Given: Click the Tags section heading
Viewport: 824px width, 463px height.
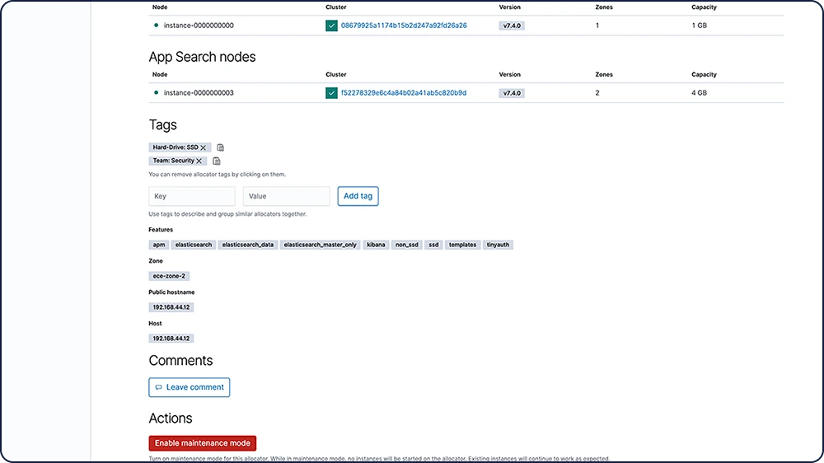Looking at the screenshot, I should [163, 125].
